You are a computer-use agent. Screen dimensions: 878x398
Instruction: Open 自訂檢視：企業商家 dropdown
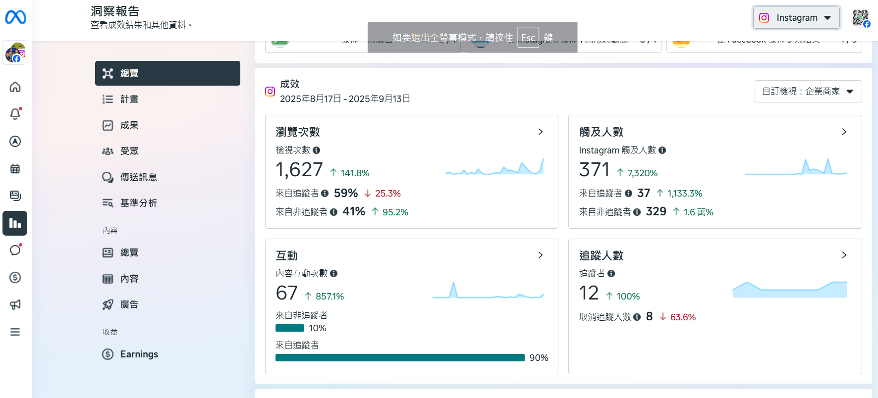[x=808, y=92]
